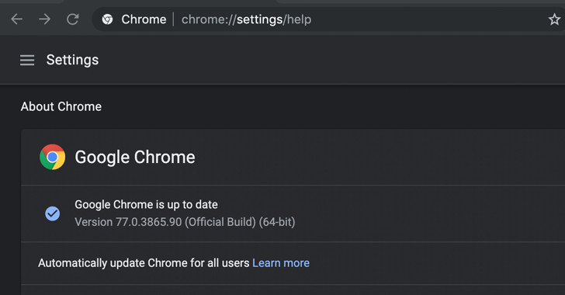Bookmark this page with the star icon
This screenshot has height=295, width=565.
[554, 19]
